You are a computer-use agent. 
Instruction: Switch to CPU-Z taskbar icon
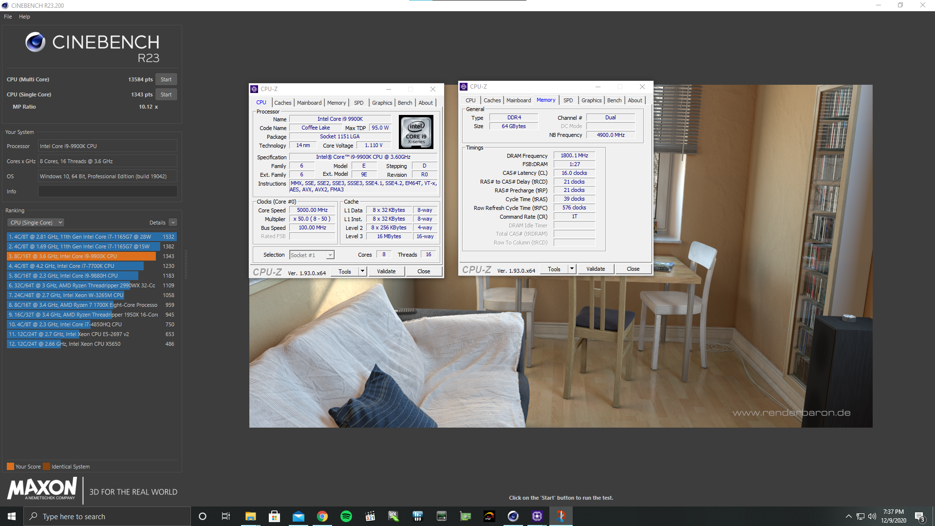point(537,516)
